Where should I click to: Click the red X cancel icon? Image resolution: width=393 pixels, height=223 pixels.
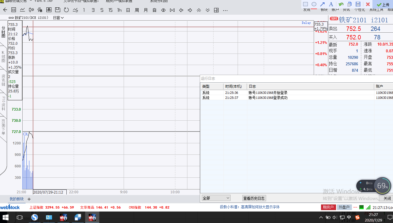[368, 4]
